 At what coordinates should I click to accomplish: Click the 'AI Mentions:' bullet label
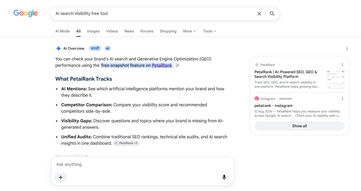coord(74,89)
